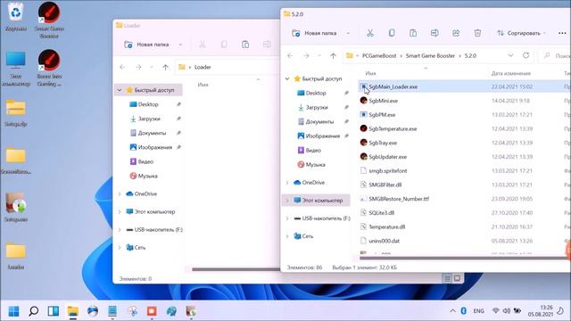Open Smart Game Booster desktop shortcut
This screenshot has width=571, height=321.
49,20
